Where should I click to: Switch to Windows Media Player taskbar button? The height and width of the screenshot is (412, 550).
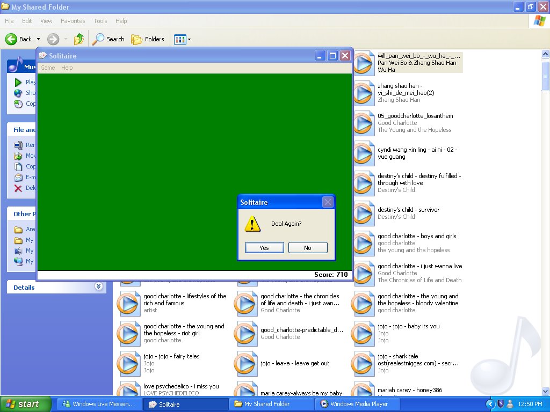358,404
